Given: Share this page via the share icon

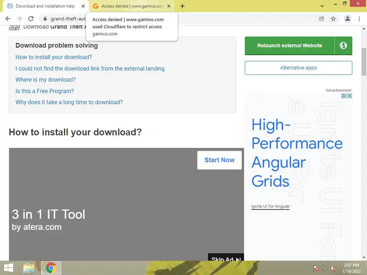Looking at the screenshot, I should click(x=321, y=19).
